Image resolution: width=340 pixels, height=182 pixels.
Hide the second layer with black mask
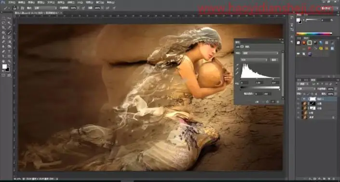tap(298, 104)
